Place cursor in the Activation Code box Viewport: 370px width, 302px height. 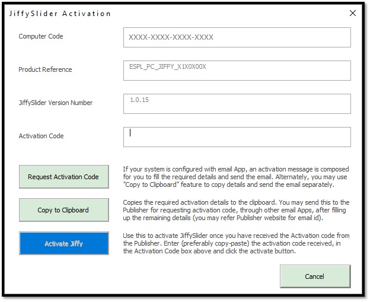coord(237,137)
